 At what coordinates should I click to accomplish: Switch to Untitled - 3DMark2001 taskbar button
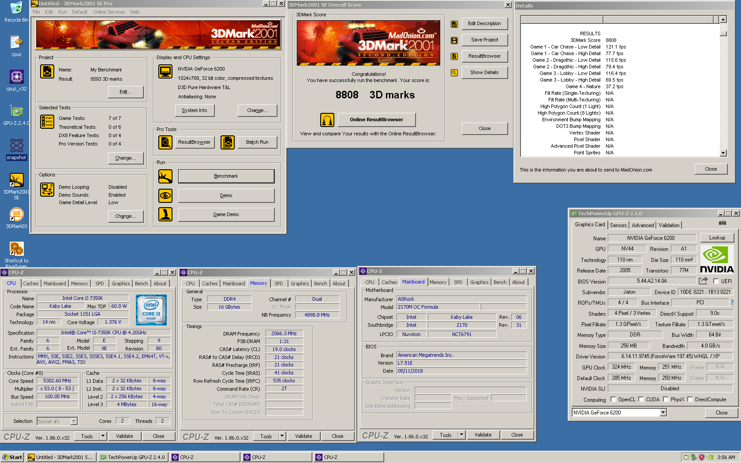[60, 457]
